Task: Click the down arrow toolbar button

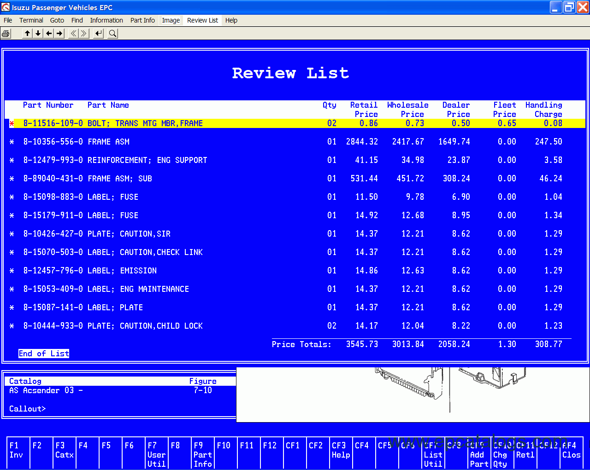Action: [x=38, y=33]
